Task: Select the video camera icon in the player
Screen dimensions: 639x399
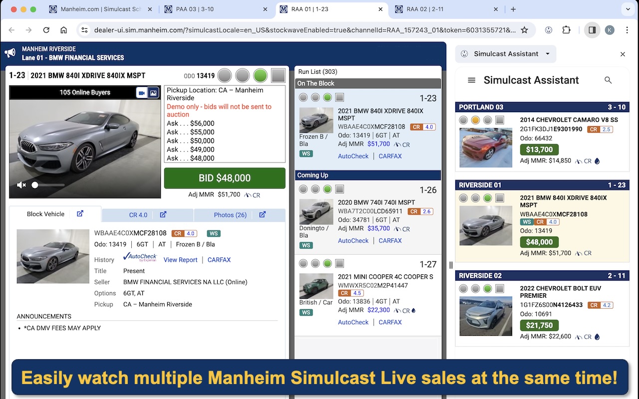Action: click(142, 92)
